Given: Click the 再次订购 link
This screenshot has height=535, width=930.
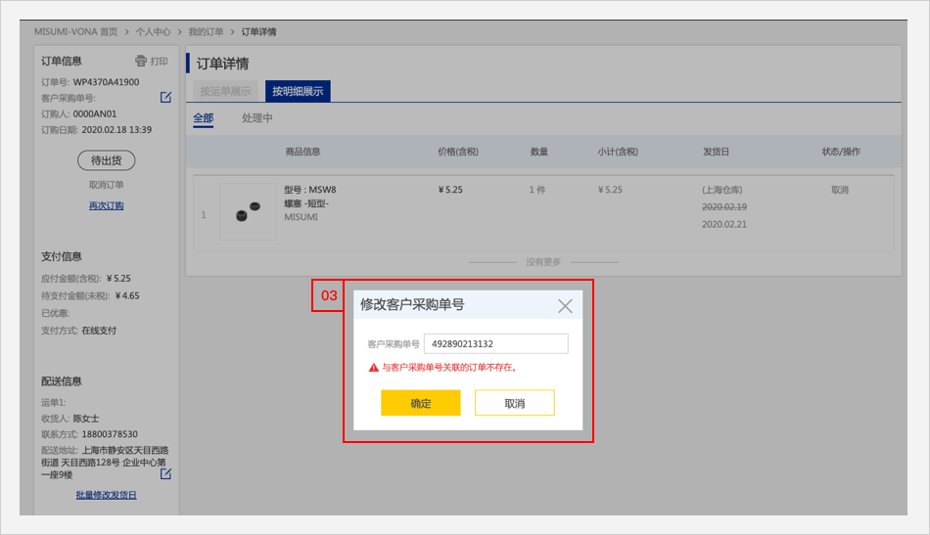Looking at the screenshot, I should [106, 206].
